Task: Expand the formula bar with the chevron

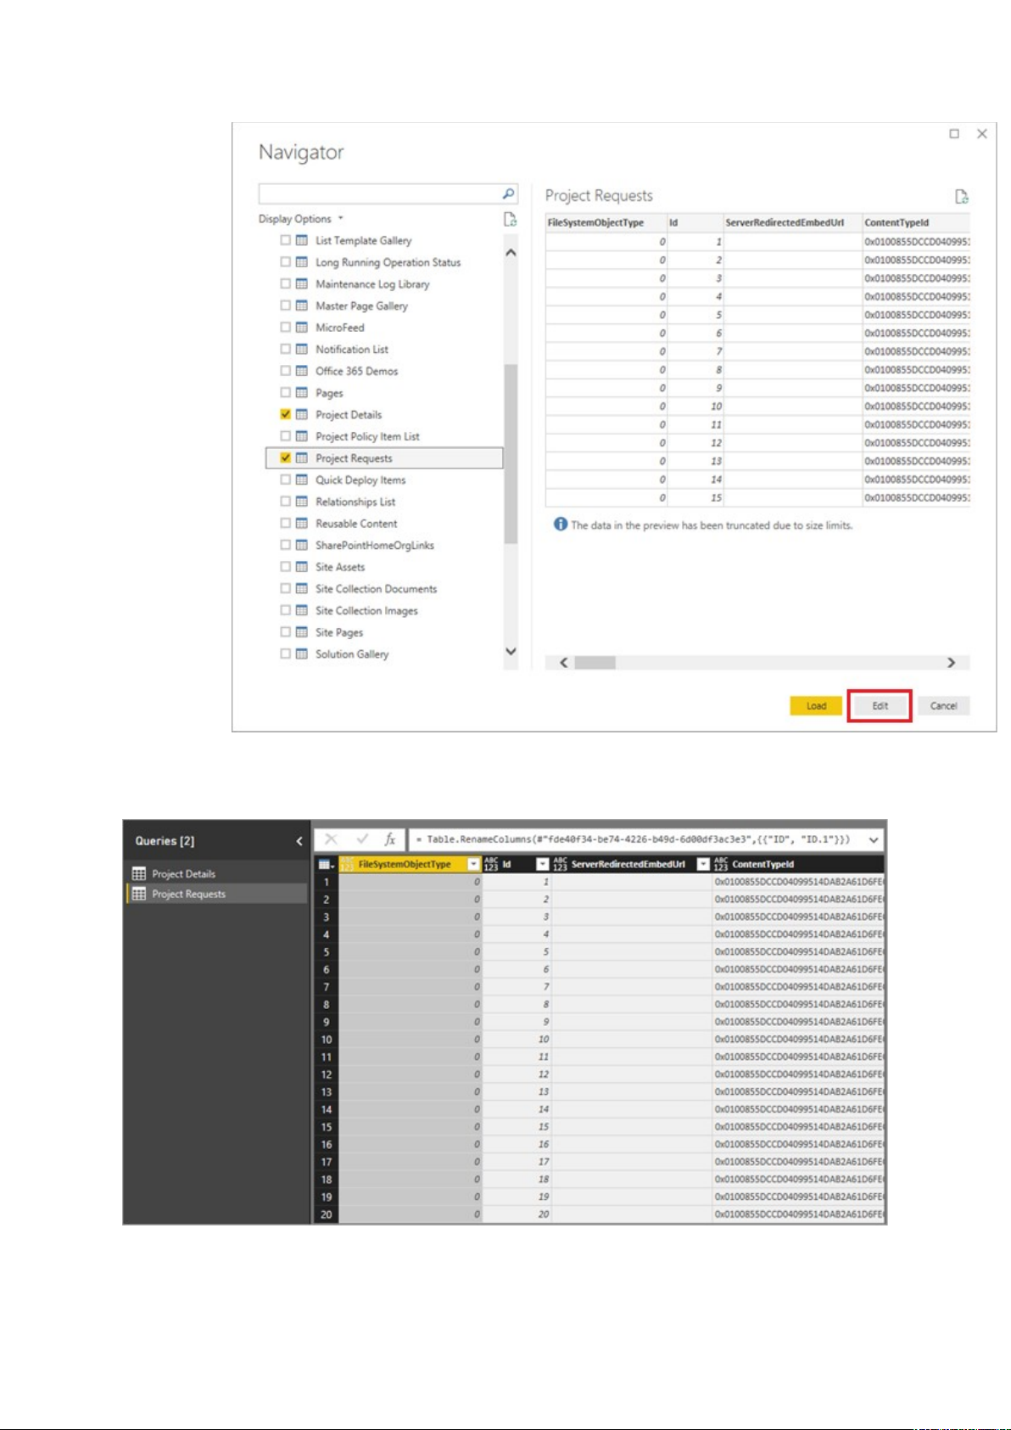Action: [874, 840]
